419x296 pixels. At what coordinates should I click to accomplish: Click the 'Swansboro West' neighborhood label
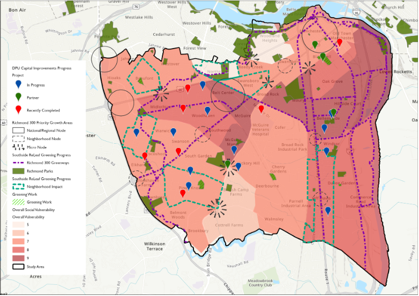248,83
